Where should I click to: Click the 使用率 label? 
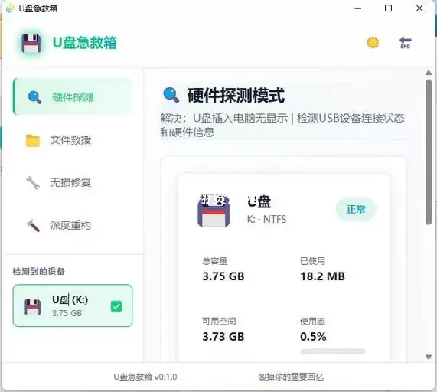(x=312, y=322)
